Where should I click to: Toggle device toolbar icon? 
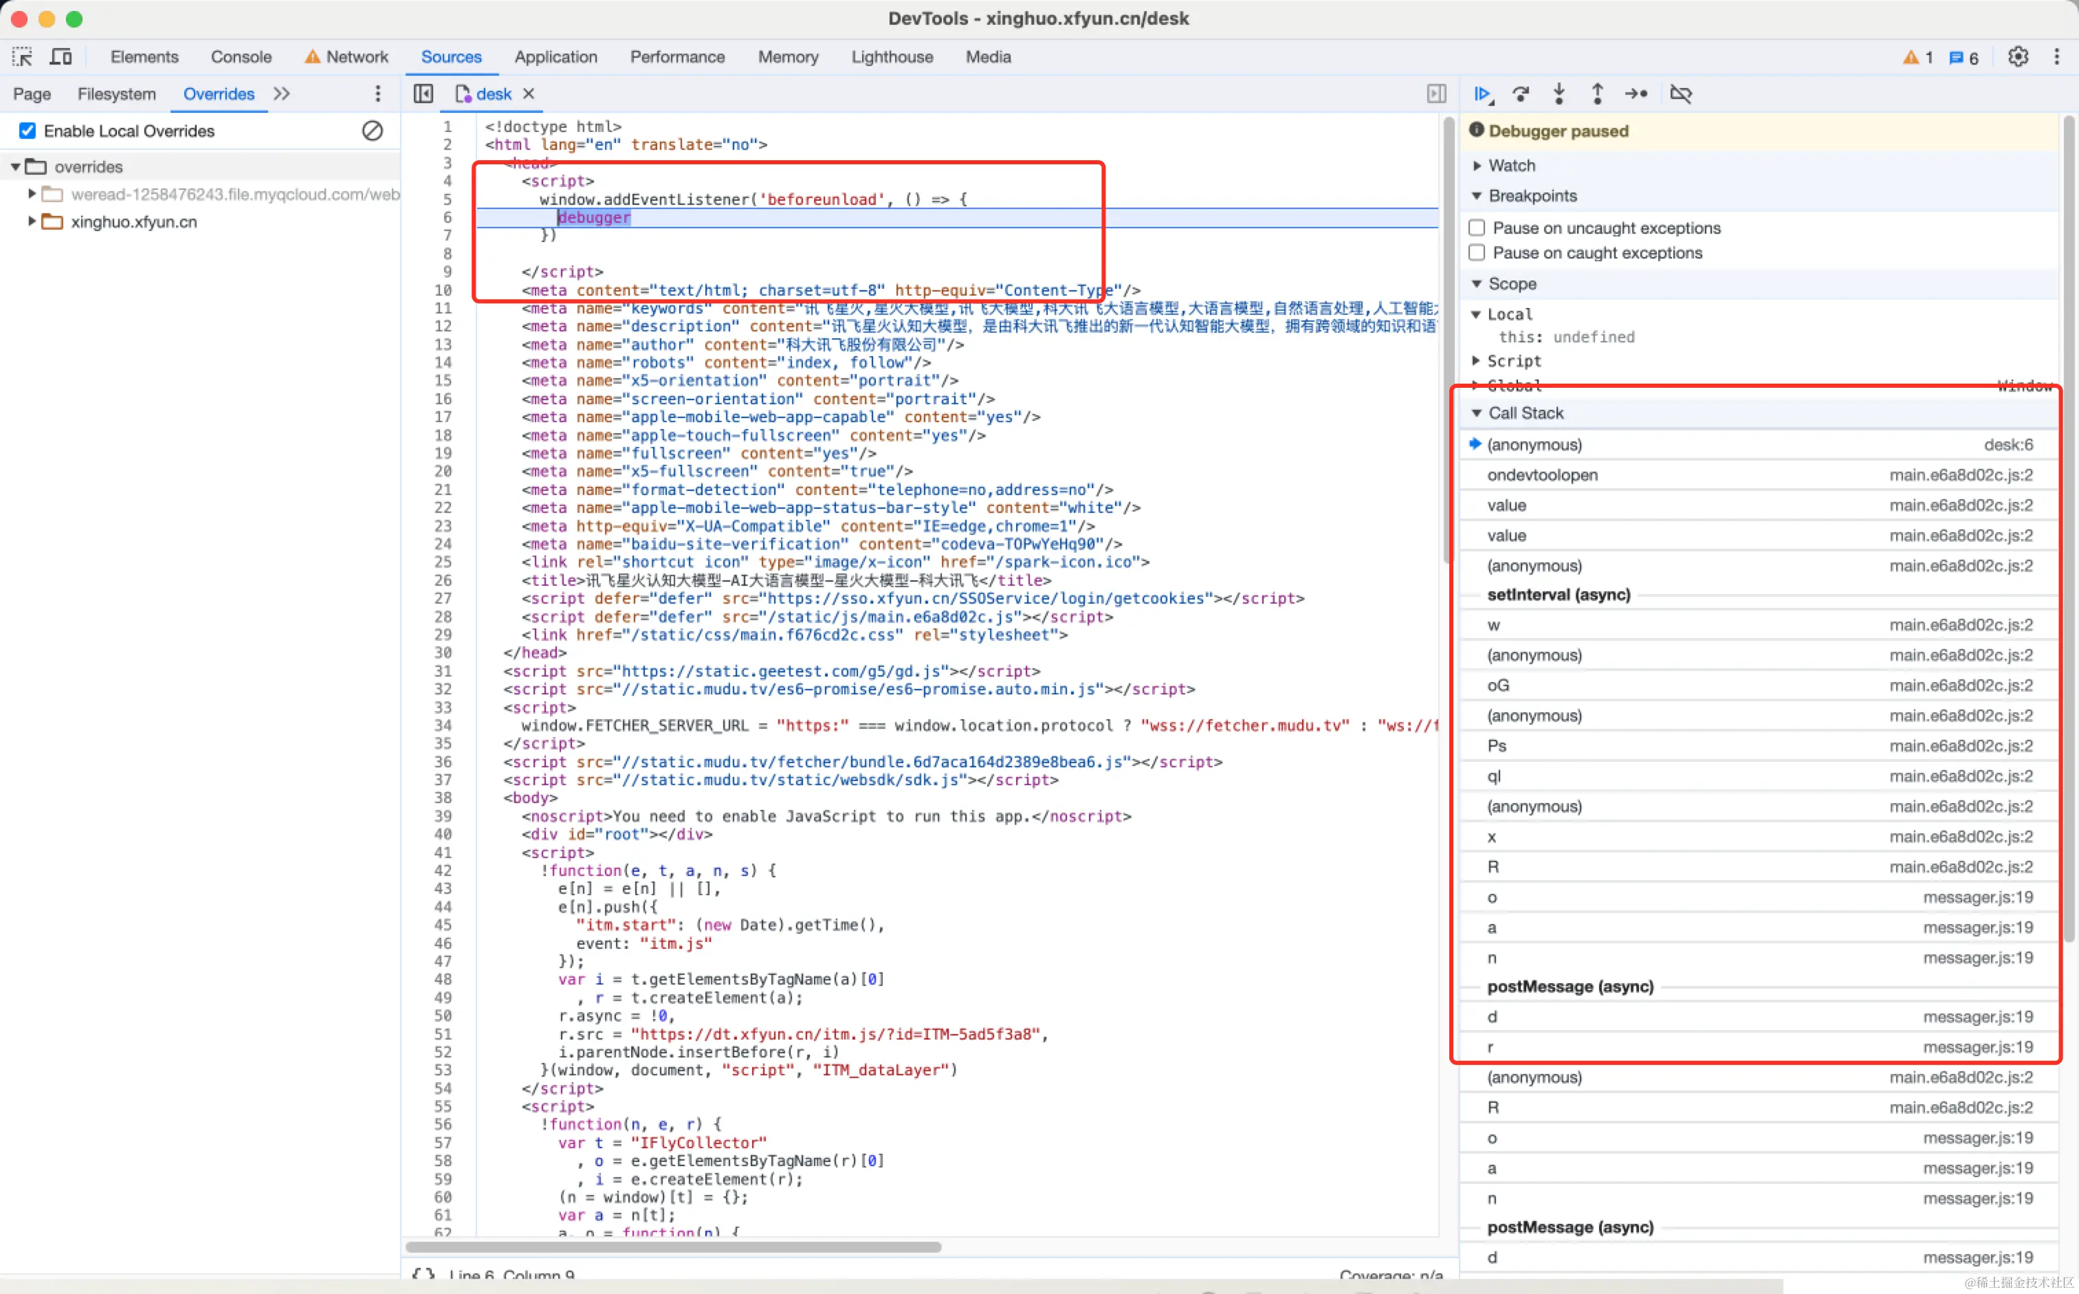pos(60,57)
